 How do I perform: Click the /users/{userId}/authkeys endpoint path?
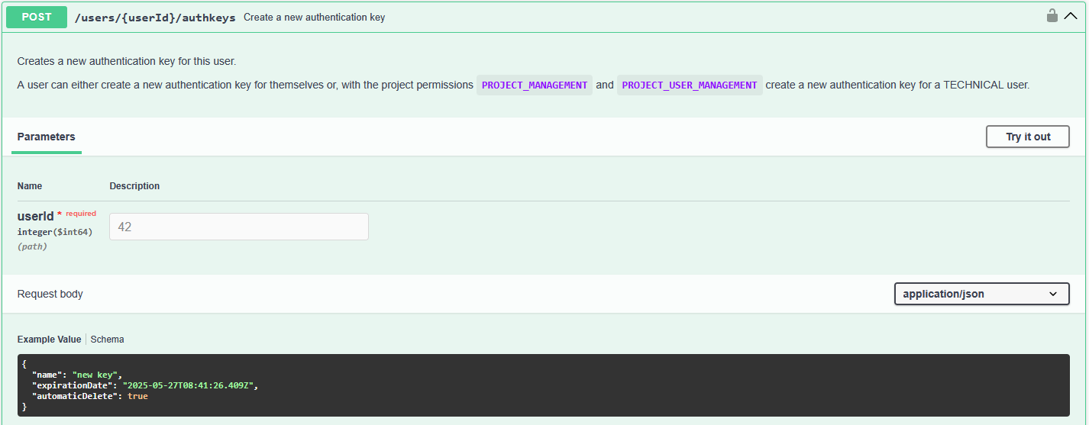[155, 17]
